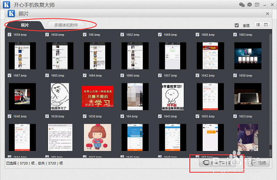Uncheck the 1642.bmp checkbox
This screenshot has width=277, height=180.
point(197,75)
